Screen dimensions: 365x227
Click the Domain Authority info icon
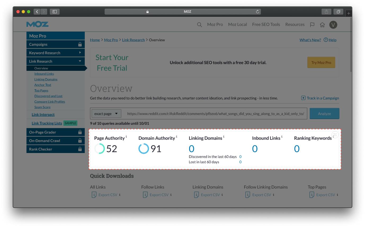click(x=176, y=137)
